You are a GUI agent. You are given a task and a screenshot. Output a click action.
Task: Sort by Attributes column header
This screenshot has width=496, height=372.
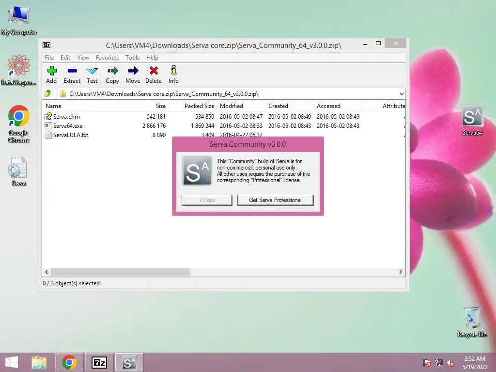pos(384,106)
